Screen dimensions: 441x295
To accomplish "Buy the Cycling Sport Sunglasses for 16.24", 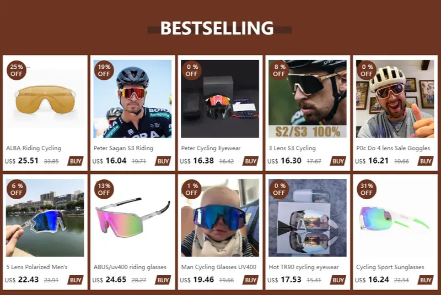I will pyautogui.click(x=426, y=280).
